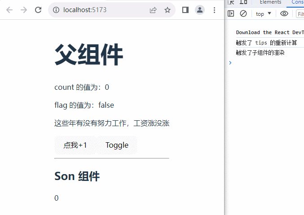
Task: Click the localhost:5173 address field
Action: click(103, 10)
